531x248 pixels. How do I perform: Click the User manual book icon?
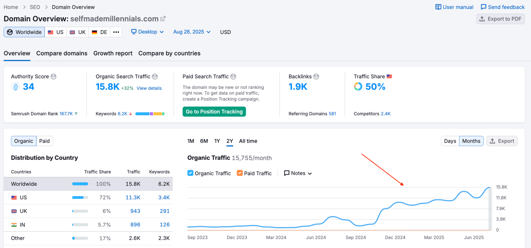(x=438, y=7)
